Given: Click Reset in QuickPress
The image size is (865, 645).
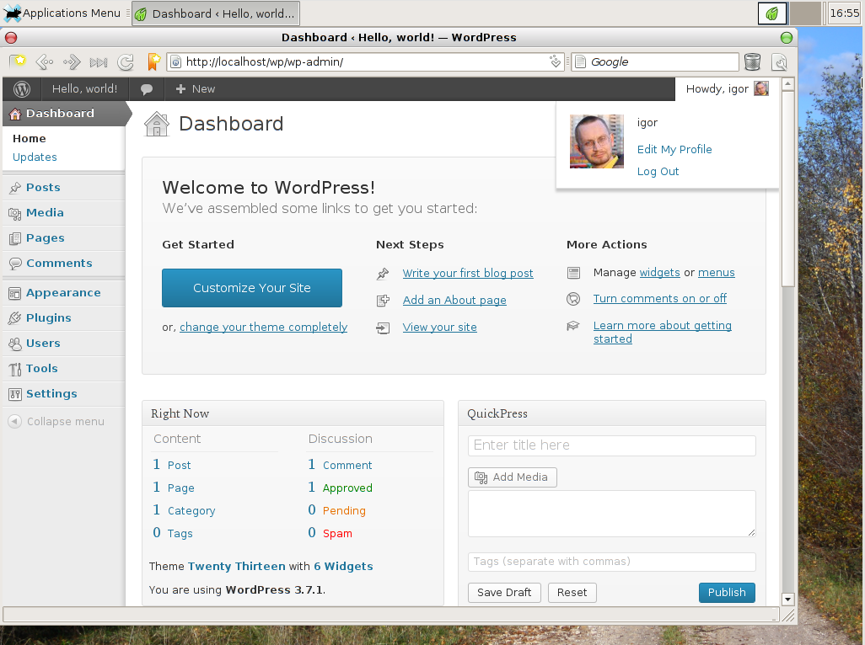Looking at the screenshot, I should point(572,593).
